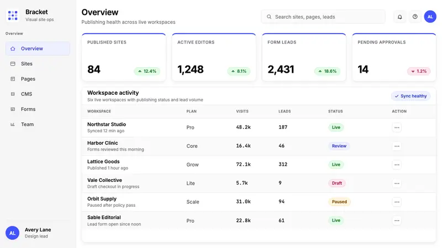Click the 8.1% trend badge
The image size is (442, 248).
(239, 71)
